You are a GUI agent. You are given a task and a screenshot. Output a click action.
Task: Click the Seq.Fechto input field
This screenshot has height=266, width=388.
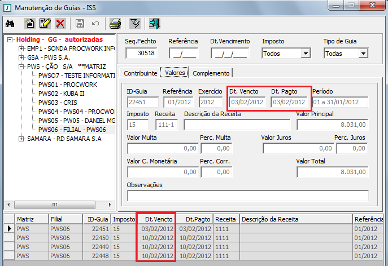tap(141, 53)
